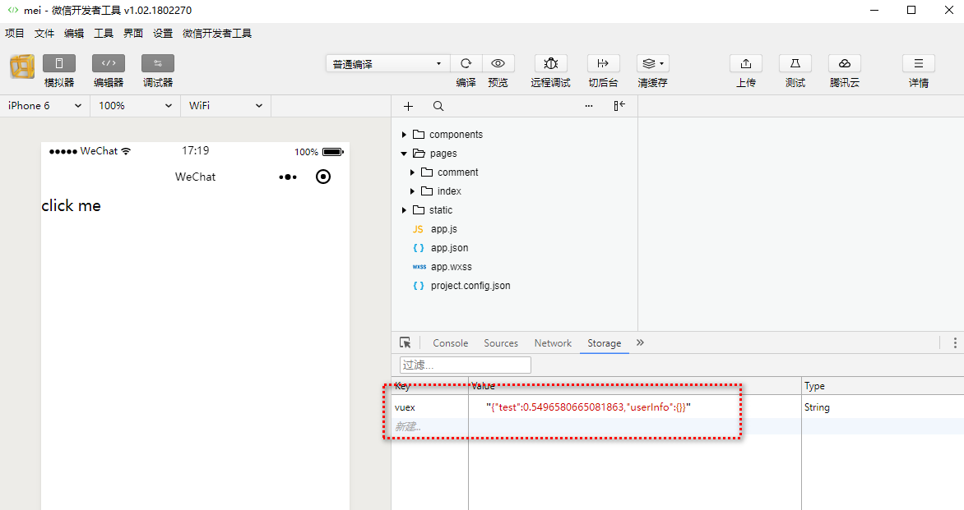Click the 测试 test flask icon

795,63
